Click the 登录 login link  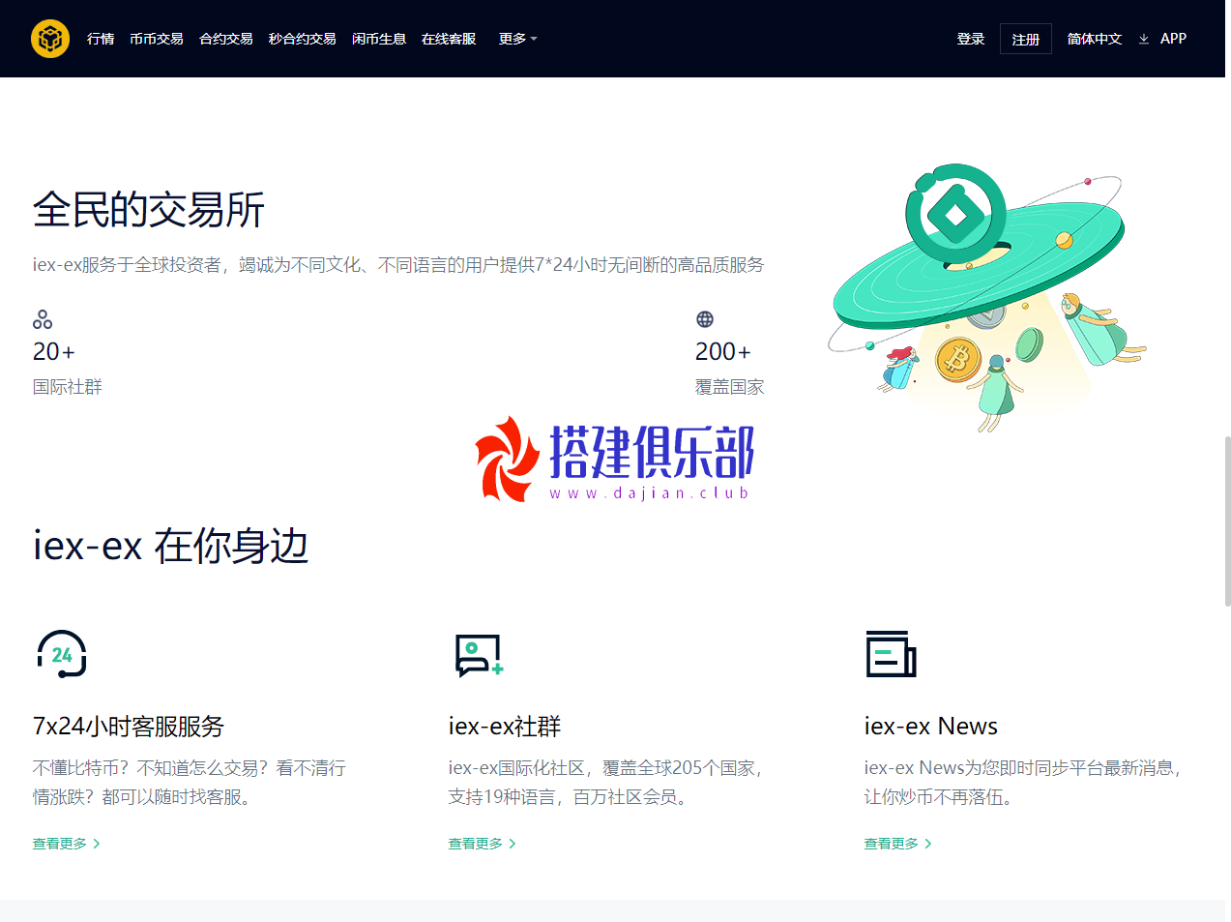coord(971,39)
